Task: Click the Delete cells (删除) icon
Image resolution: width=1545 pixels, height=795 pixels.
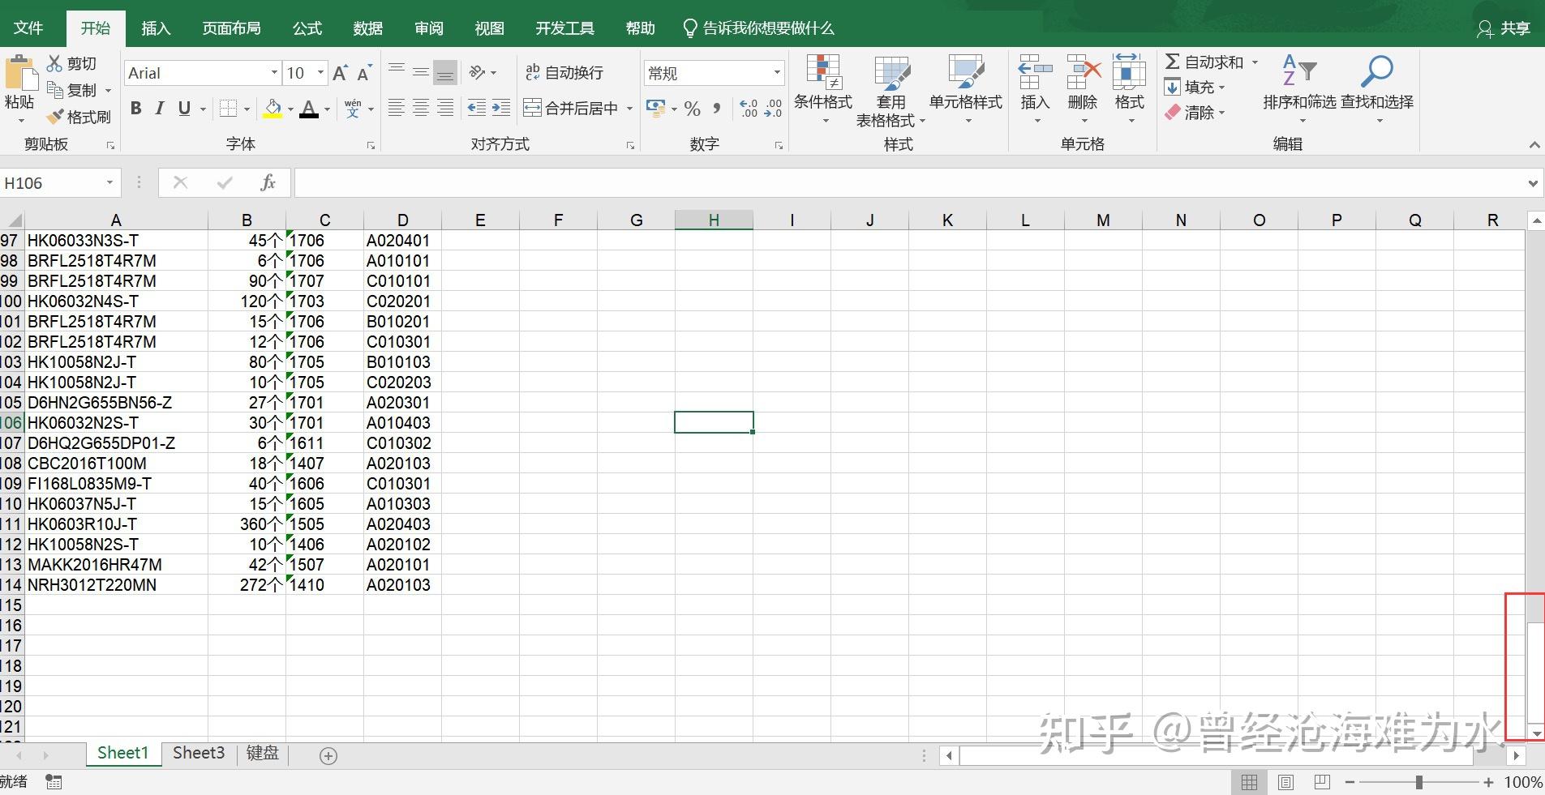Action: pyautogui.click(x=1083, y=72)
